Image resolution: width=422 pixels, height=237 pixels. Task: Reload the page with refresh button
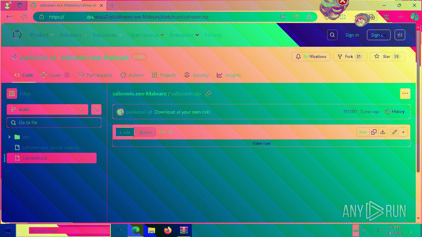[x=23, y=17]
